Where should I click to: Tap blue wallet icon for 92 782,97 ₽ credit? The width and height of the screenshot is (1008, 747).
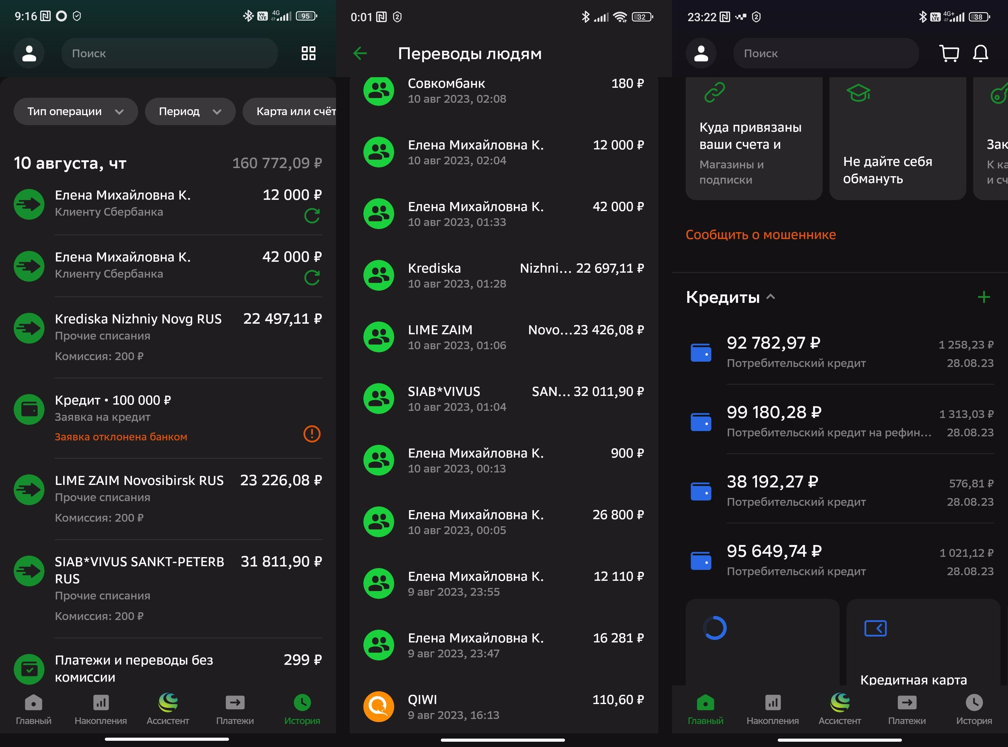click(x=701, y=353)
